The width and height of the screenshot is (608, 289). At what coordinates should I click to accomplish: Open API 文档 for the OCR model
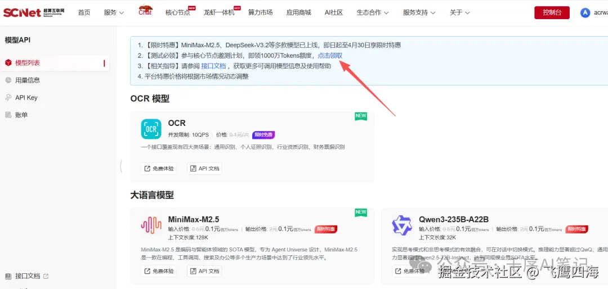pos(205,169)
